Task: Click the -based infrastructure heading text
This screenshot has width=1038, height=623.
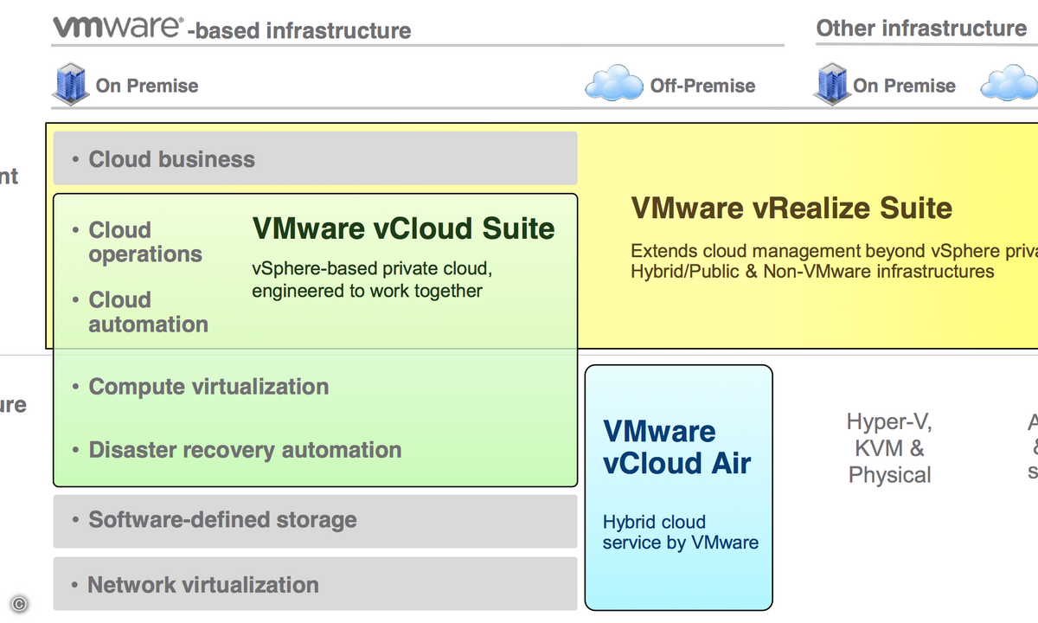Action: pyautogui.click(x=298, y=31)
